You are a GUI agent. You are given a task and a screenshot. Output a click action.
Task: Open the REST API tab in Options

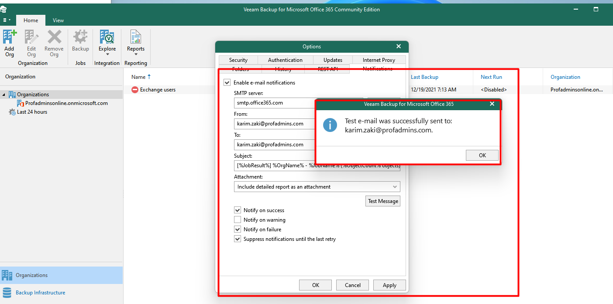(327, 69)
